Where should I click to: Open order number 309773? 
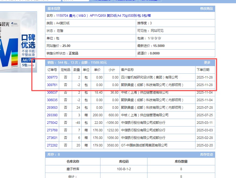tap(52, 77)
